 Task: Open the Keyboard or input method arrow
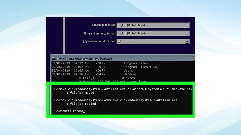187,41
